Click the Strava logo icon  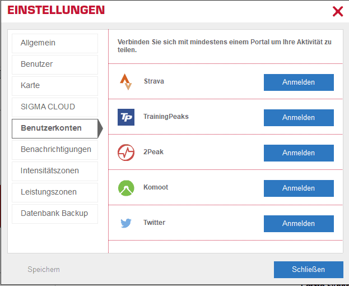[x=126, y=82]
